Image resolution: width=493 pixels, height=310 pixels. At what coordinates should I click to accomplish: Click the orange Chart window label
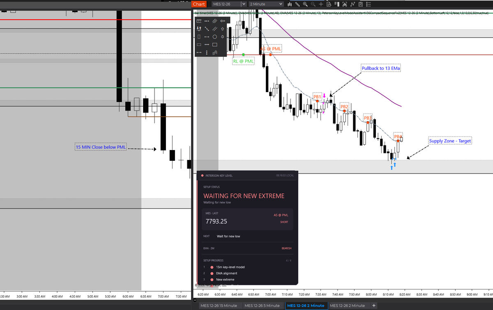pos(199,4)
